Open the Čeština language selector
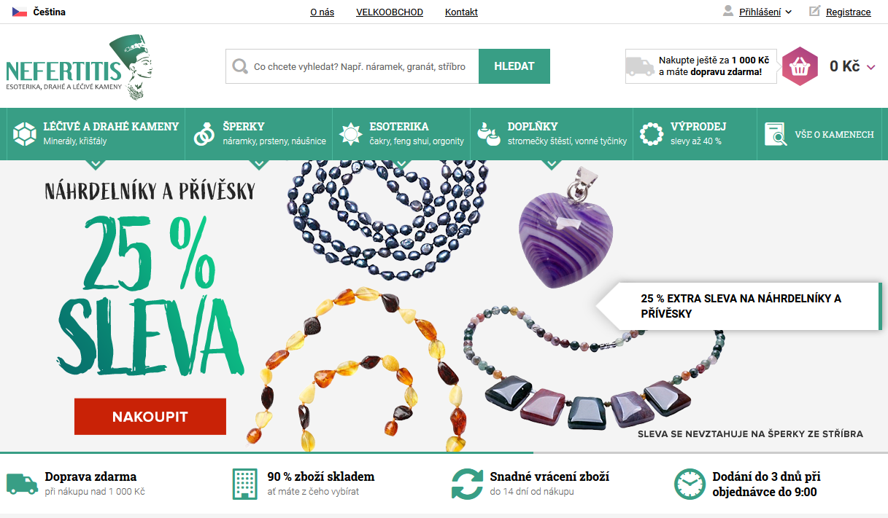 39,12
